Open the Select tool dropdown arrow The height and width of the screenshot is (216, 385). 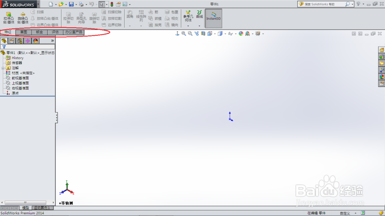(x=106, y=4)
